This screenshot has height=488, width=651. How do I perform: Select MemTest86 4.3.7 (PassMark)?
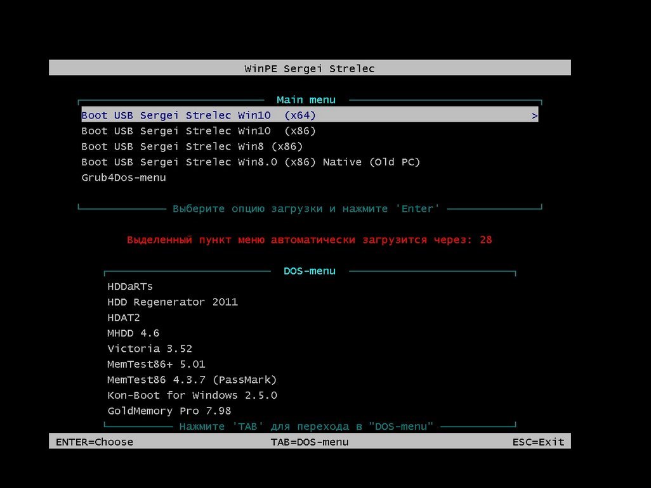tap(192, 380)
